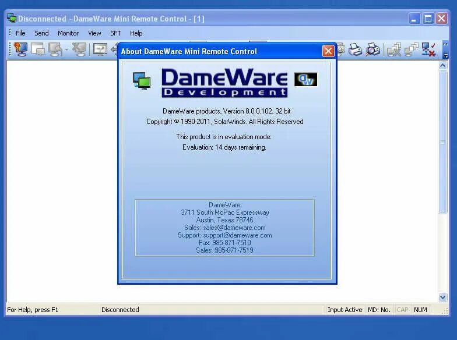Viewport: 457px width, 340px height.
Task: Click 'Input Active' status bar pane
Action: [345, 310]
